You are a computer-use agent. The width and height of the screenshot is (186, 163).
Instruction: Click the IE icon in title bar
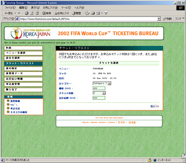[x=3, y=3]
